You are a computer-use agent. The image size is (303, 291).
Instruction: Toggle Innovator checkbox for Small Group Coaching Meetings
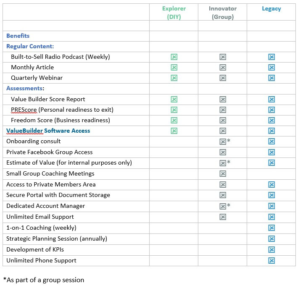tap(223, 173)
